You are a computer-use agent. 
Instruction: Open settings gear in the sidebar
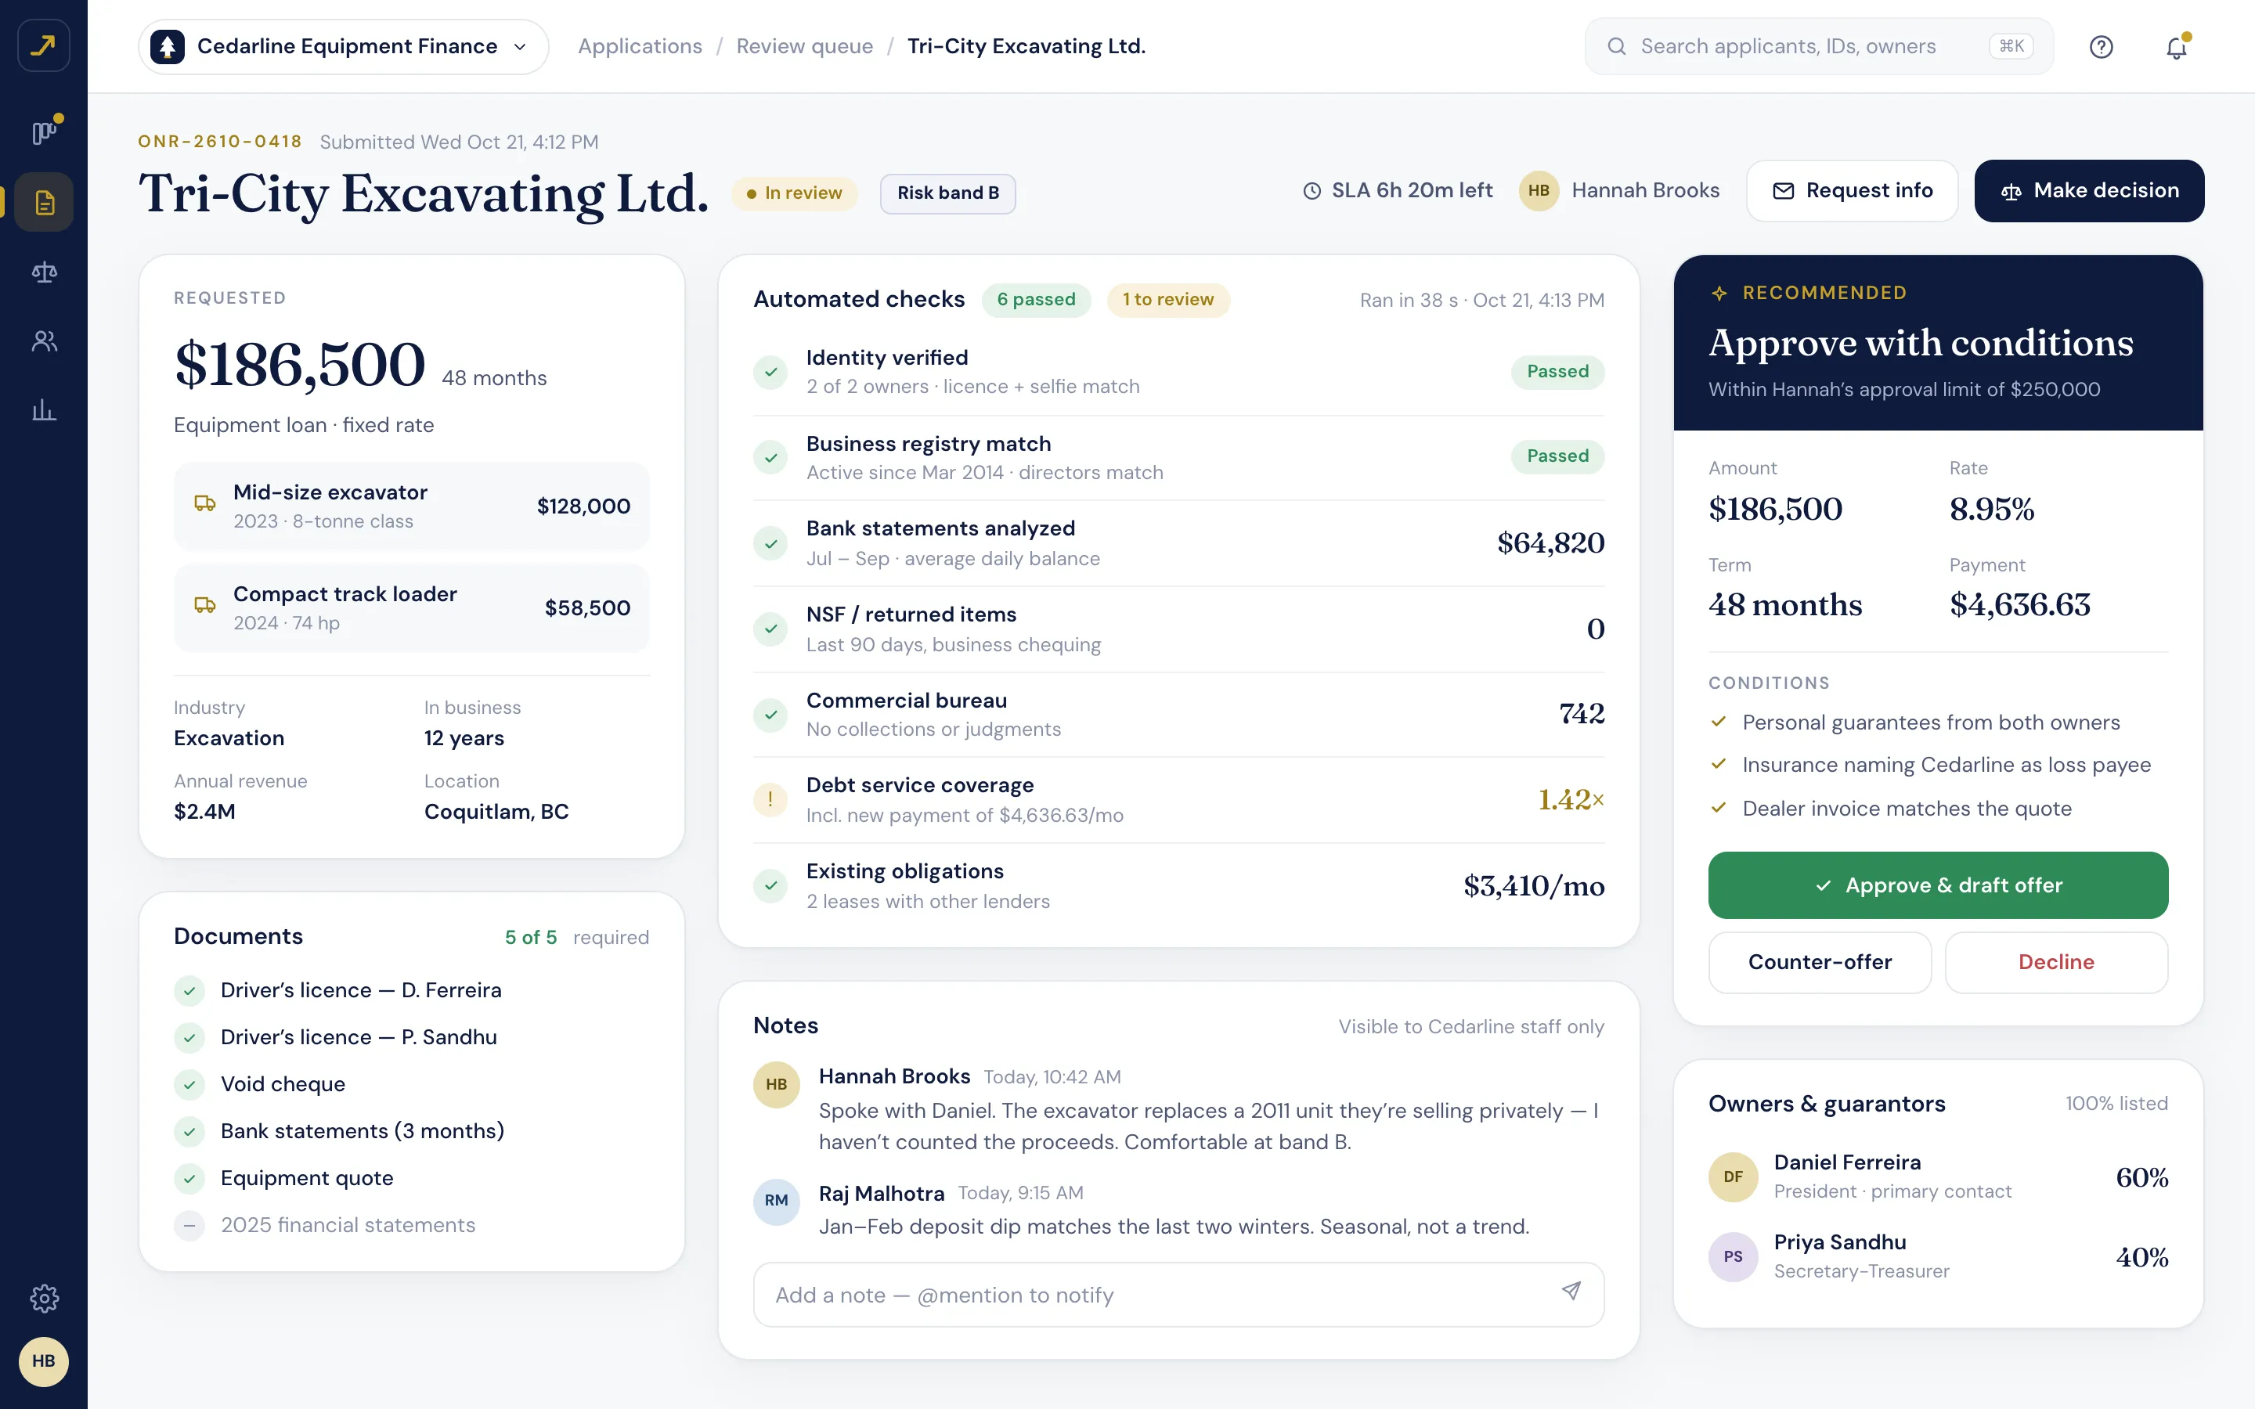tap(44, 1298)
